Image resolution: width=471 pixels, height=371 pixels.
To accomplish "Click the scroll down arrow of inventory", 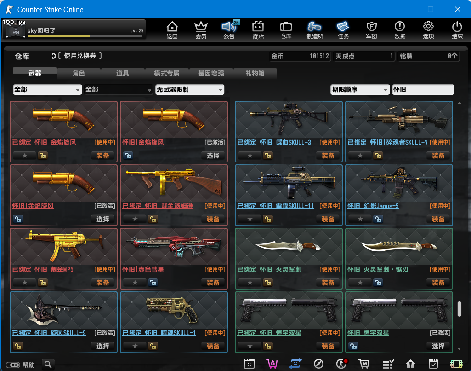I will (x=460, y=349).
